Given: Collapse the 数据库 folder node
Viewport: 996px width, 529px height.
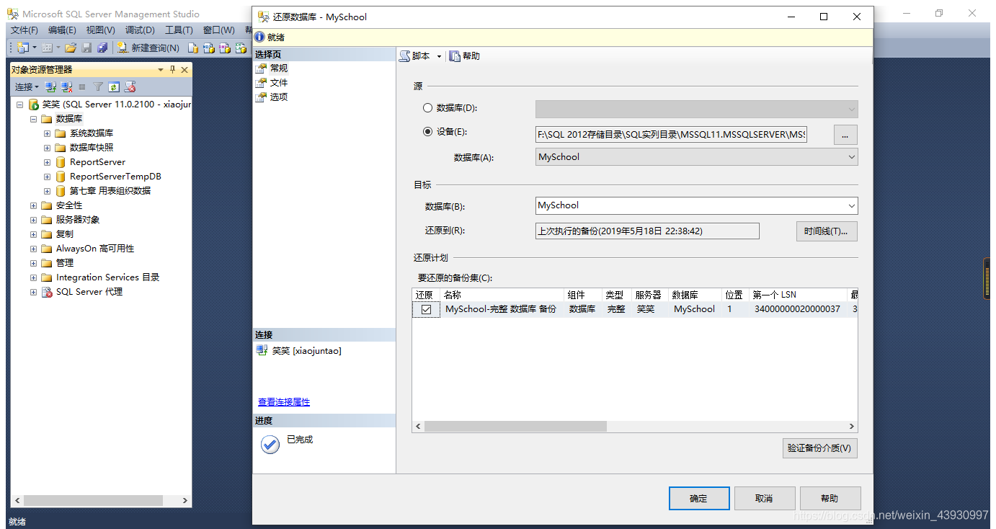Looking at the screenshot, I should tap(33, 119).
